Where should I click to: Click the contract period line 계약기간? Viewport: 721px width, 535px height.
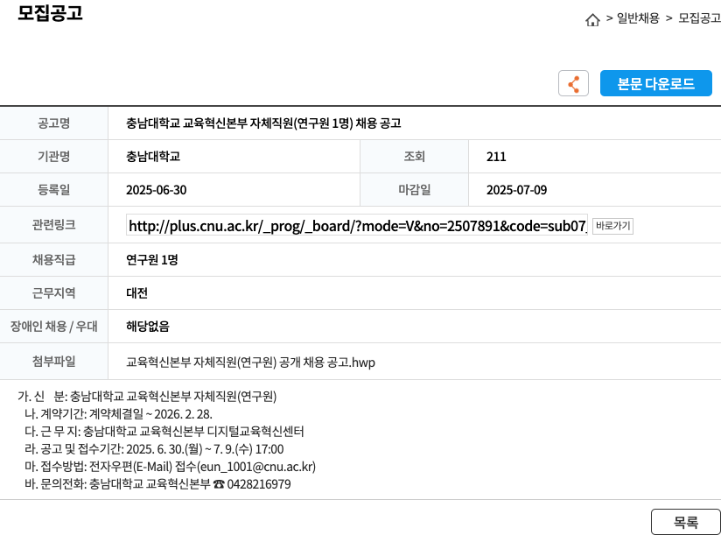pyautogui.click(x=119, y=414)
